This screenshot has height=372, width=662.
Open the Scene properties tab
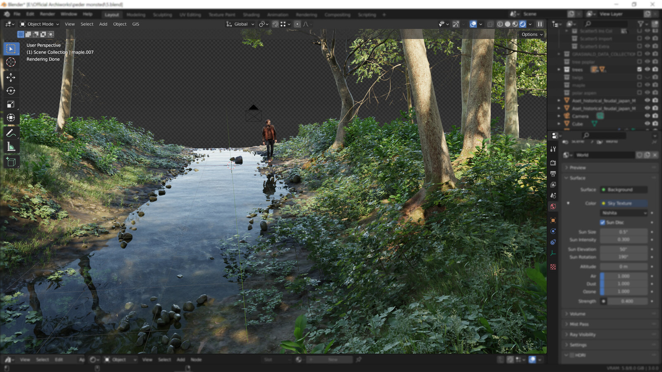point(553,195)
